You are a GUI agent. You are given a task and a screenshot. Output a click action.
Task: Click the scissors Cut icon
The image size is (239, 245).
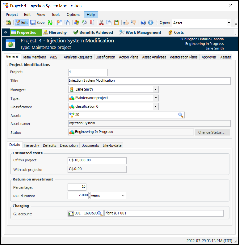101,23
